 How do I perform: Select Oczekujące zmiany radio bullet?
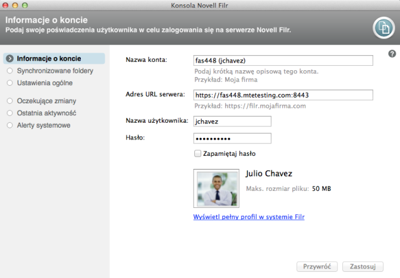[x=9, y=101]
